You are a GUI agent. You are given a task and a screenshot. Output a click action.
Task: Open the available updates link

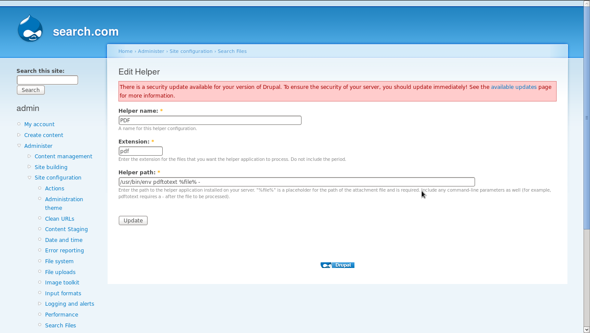pyautogui.click(x=513, y=87)
